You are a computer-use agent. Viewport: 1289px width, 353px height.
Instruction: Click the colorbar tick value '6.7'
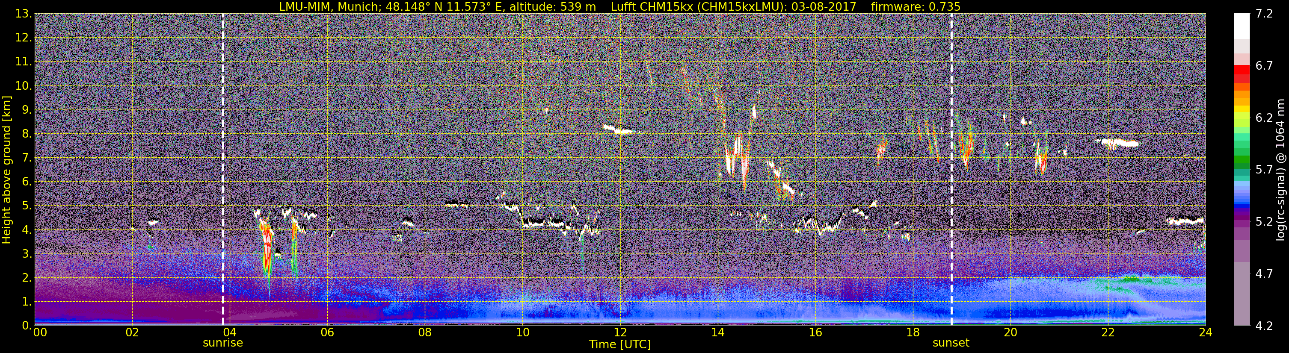[1264, 65]
